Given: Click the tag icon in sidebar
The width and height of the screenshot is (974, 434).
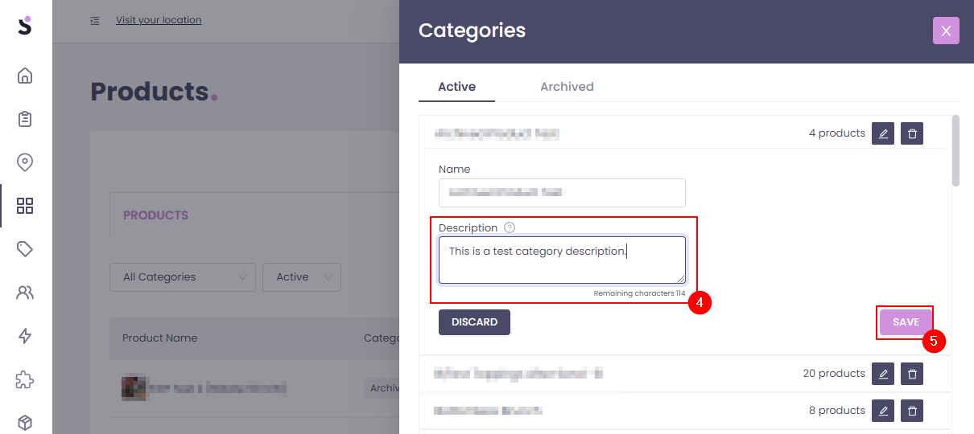Looking at the screenshot, I should 25,249.
